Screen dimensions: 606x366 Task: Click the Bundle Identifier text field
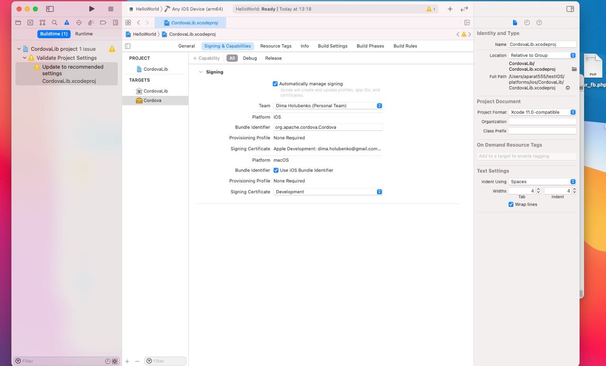328,128
